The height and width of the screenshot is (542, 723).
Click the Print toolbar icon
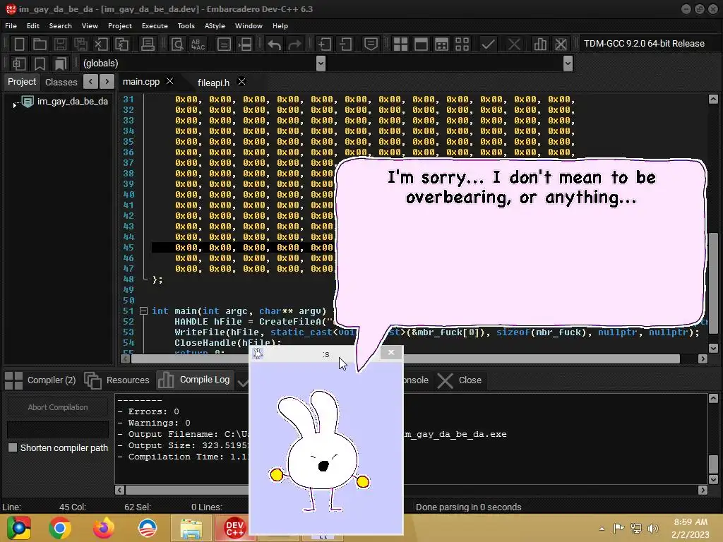coord(148,44)
